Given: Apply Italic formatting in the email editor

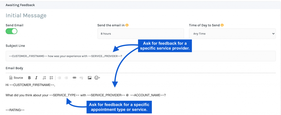Looking at the screenshot, I should (36, 78).
